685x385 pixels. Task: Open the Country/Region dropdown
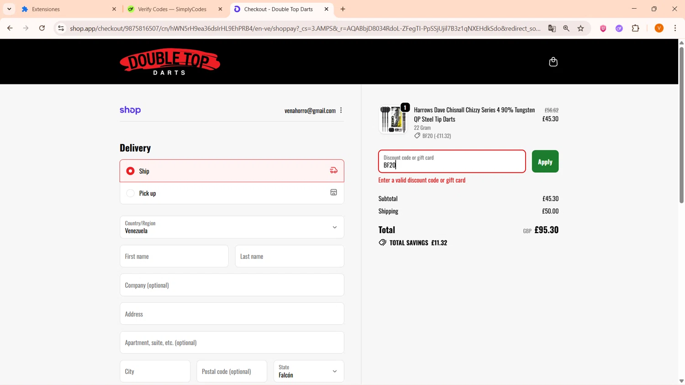pyautogui.click(x=232, y=227)
